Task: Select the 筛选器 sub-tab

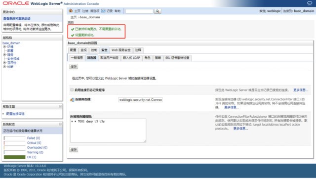Action: pyautogui.click(x=92, y=58)
